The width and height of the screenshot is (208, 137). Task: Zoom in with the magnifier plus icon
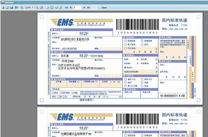[x=22, y=7]
